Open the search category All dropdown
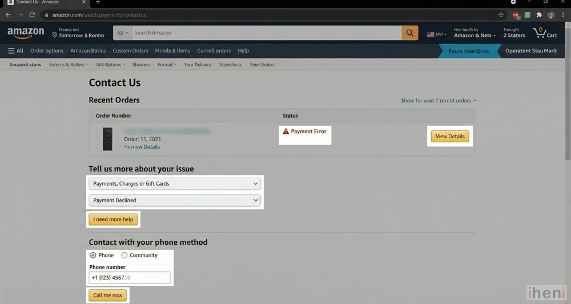Viewport: 571px width, 304px height. point(122,33)
